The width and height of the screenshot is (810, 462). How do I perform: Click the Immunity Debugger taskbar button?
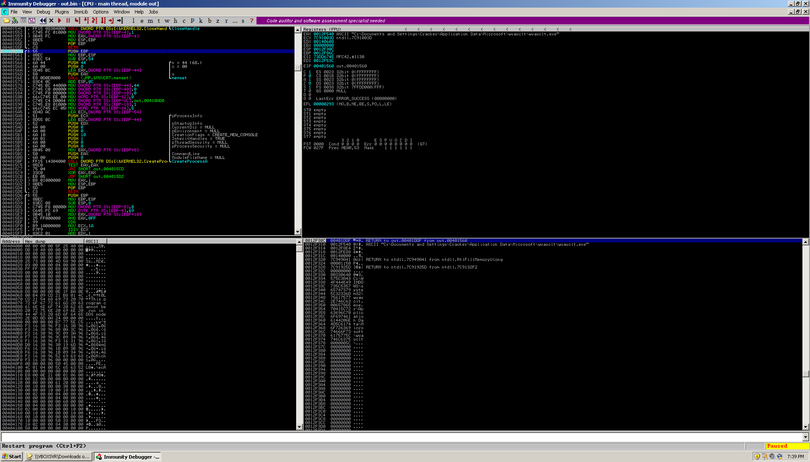[x=127, y=457]
